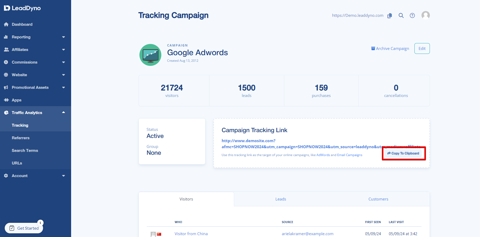Click the Affiliates people icon

(6, 50)
